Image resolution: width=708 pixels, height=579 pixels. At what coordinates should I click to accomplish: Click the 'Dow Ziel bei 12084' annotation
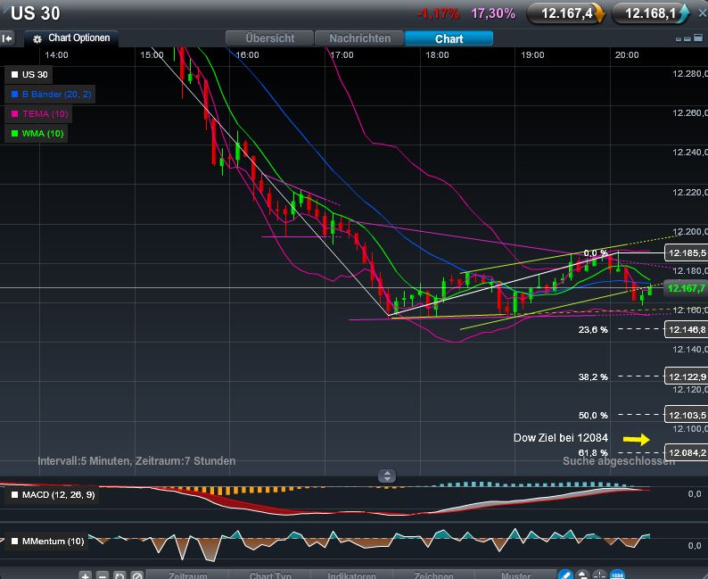pyautogui.click(x=561, y=438)
